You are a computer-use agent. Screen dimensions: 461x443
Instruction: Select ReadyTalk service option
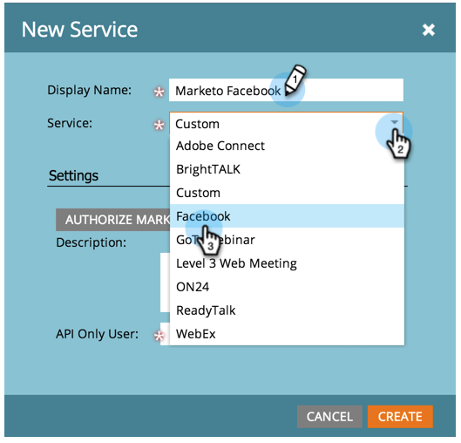(287, 310)
